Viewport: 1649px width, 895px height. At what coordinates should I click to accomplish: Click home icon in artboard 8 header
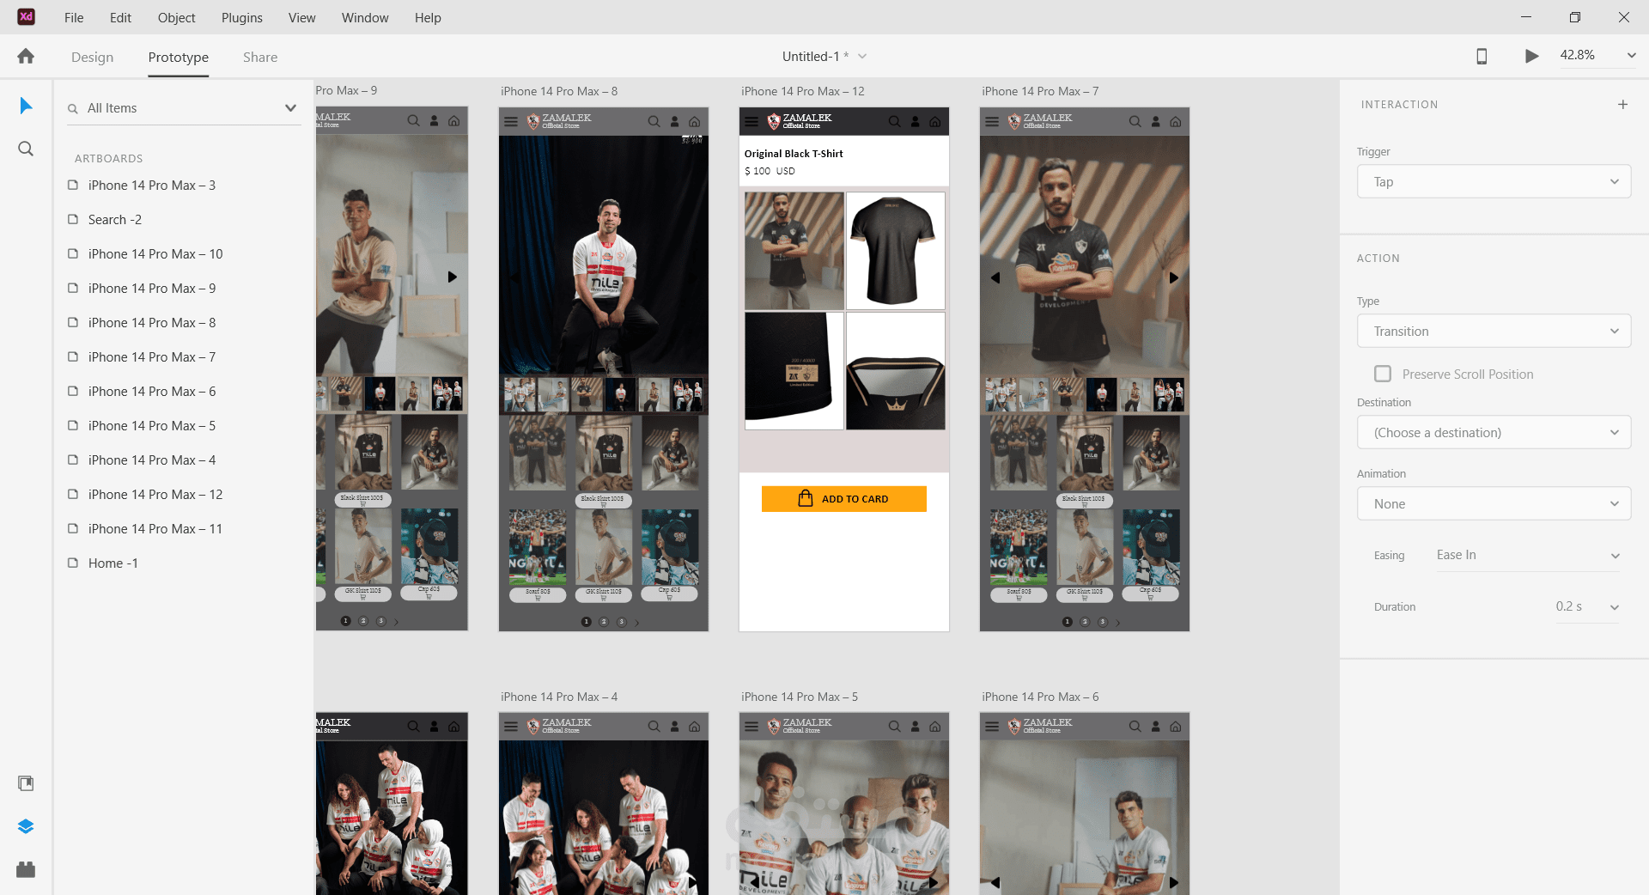[x=694, y=122]
